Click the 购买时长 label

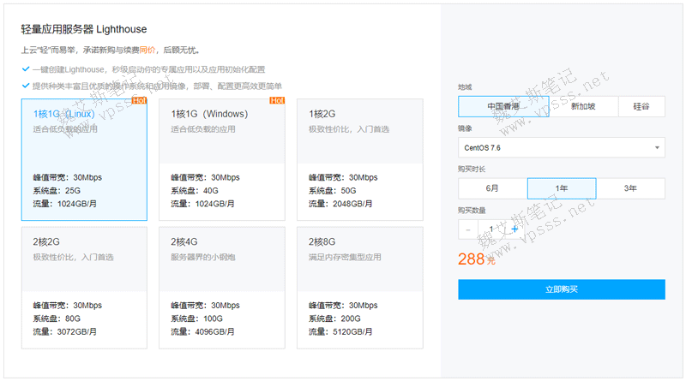[x=472, y=169]
